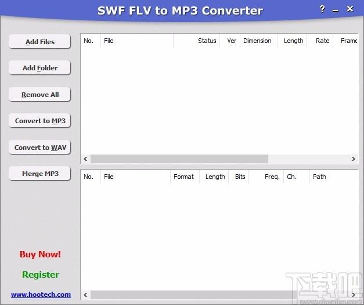
Task: Click the left arrow of source list scrollbar
Action: pos(86,159)
